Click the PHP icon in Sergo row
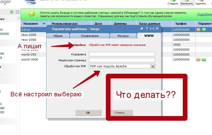Viewport: 212px width, 135px height. (204, 30)
